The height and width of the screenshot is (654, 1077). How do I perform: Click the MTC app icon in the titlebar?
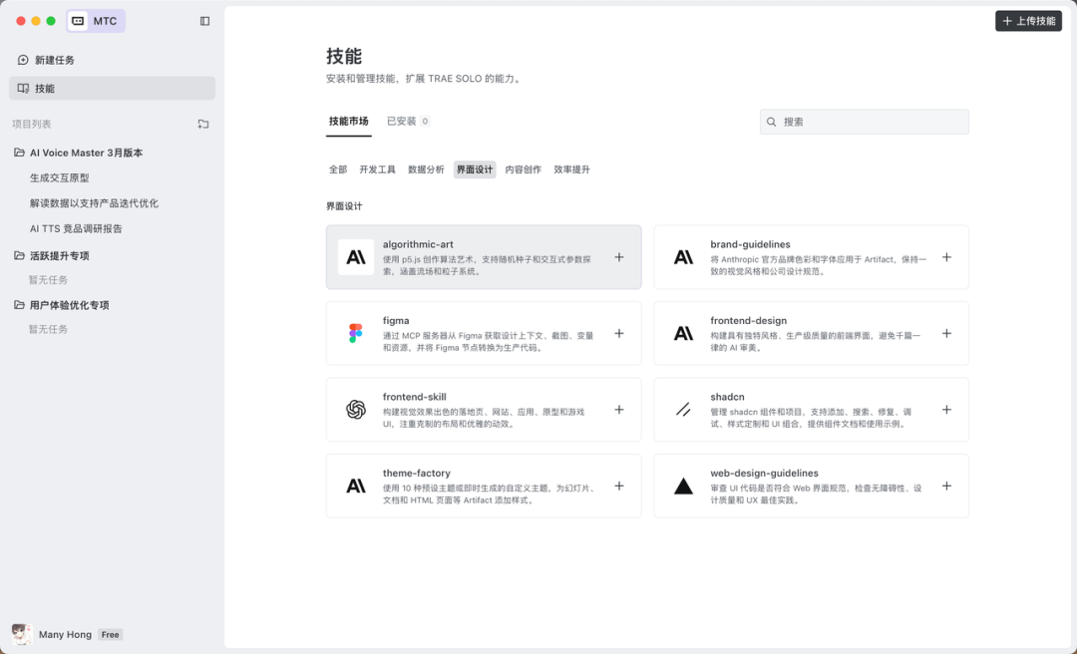pos(75,20)
